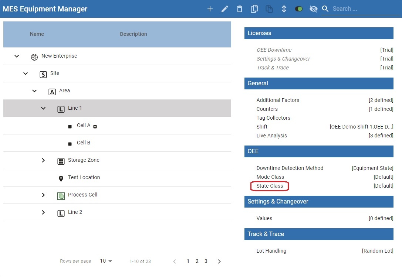
Task: Click the up-down move arrows icon
Action: point(284,9)
